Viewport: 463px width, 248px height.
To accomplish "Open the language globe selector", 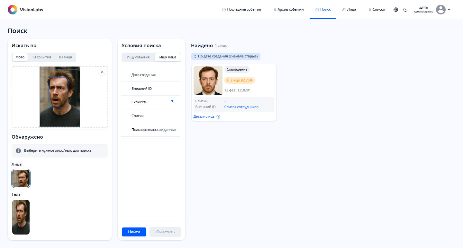I will pyautogui.click(x=396, y=10).
